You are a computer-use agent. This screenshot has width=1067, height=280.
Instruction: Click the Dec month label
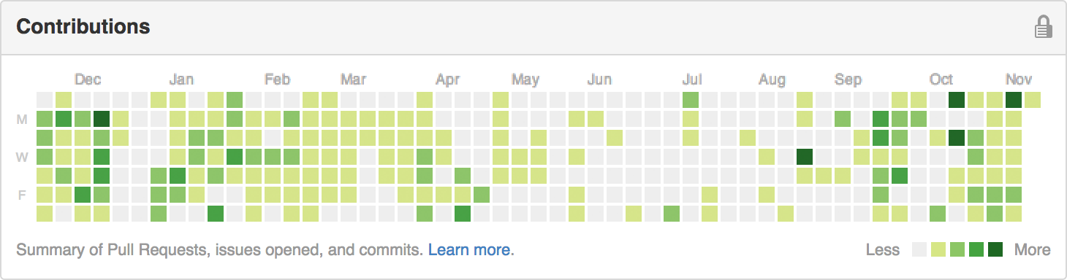click(x=88, y=79)
